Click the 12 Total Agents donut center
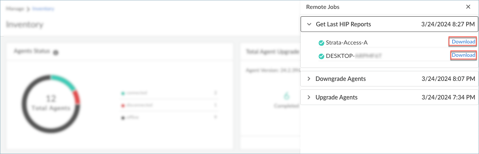The height and width of the screenshot is (154, 479). tap(51, 103)
